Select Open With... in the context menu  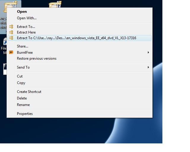click(27, 18)
